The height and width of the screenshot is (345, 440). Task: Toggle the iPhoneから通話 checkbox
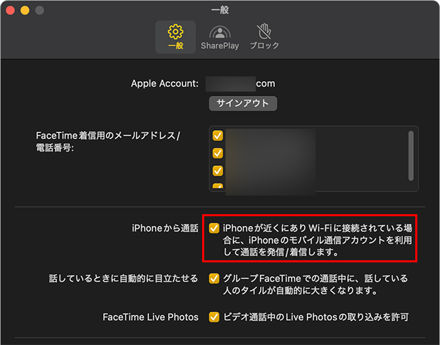214,228
